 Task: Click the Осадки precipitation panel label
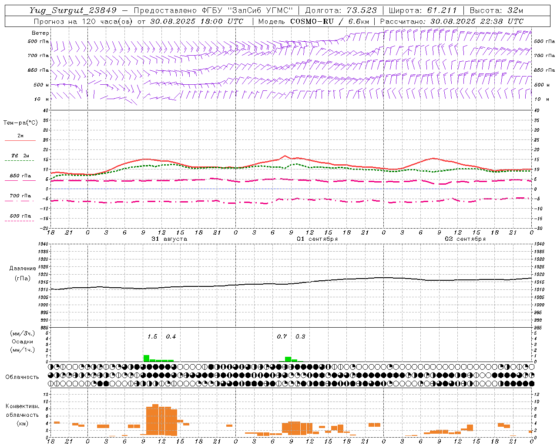click(23, 342)
